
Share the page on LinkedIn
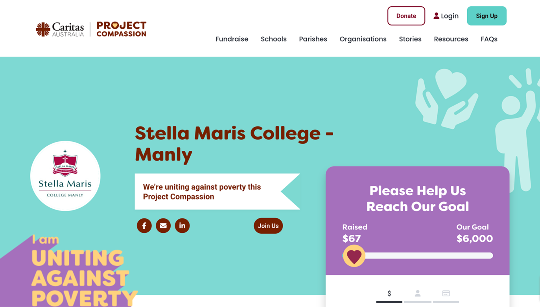(182, 226)
